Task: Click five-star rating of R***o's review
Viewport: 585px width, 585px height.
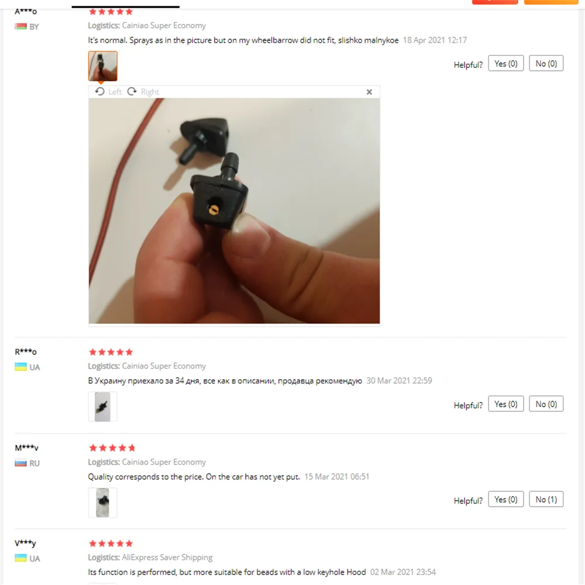Action: (x=111, y=352)
